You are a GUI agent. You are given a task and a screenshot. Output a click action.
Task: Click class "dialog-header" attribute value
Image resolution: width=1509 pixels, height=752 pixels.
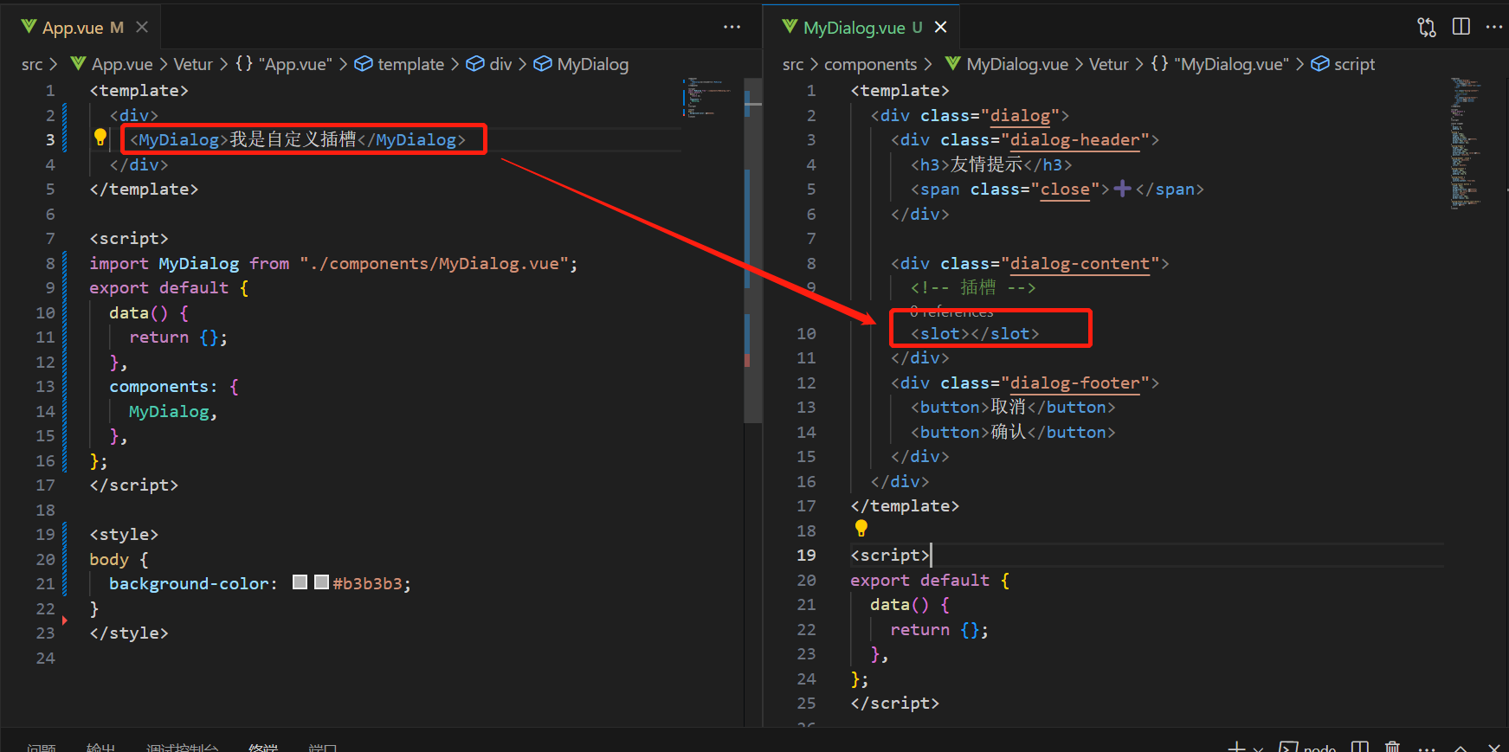coord(1074,139)
